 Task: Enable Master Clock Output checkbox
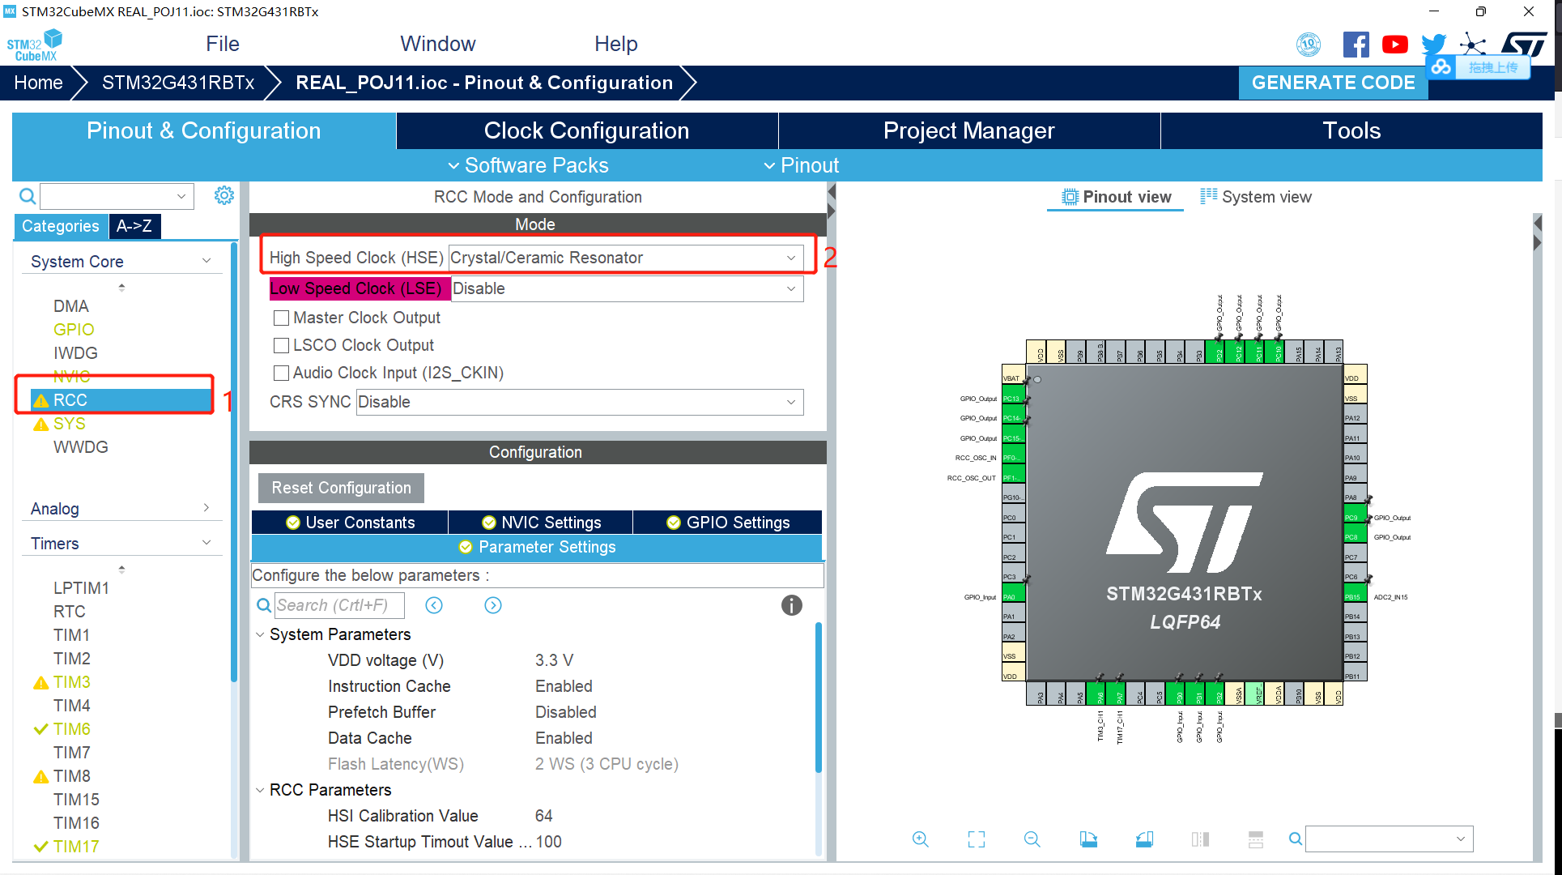[281, 318]
